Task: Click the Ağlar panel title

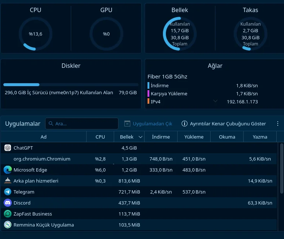Action: pos(215,66)
